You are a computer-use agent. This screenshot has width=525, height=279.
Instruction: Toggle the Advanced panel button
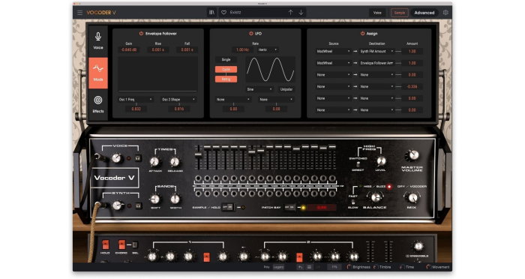pyautogui.click(x=424, y=13)
